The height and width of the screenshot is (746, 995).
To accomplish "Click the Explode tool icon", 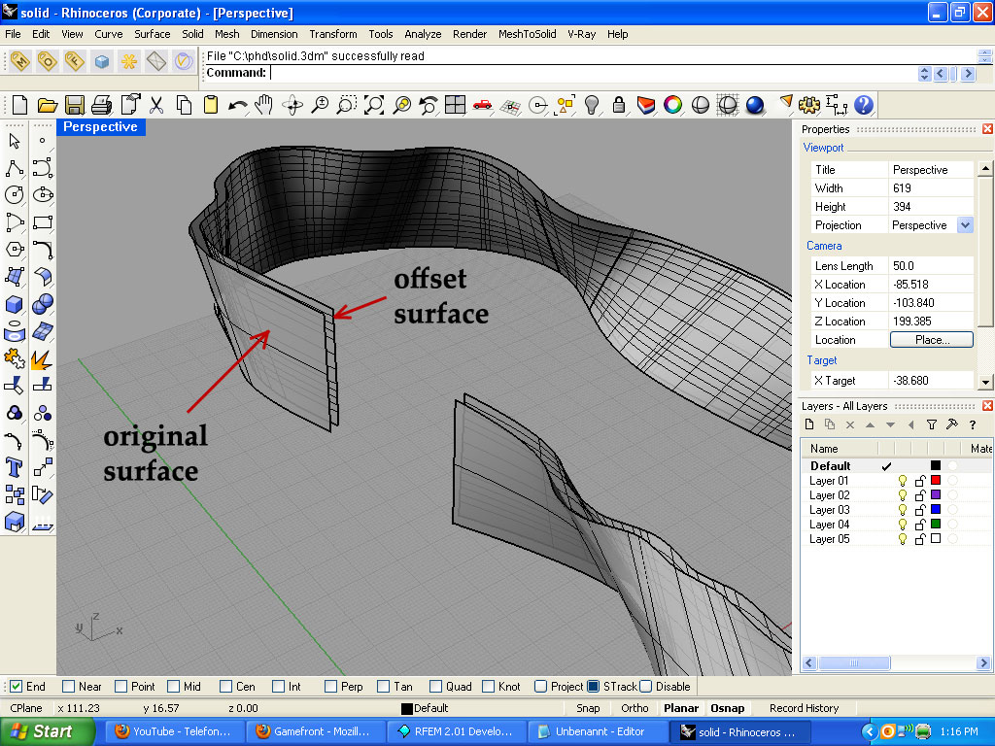I will tap(42, 359).
